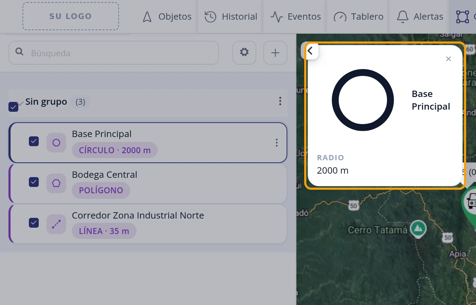
Task: Click the large circle preview in Base Principal card
Action: 363,100
